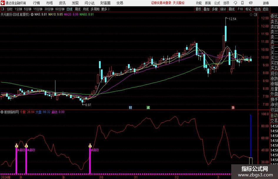The height and width of the screenshot is (179, 278).
Task: Switch to 5分钟 period tab
Action: click(27, 9)
